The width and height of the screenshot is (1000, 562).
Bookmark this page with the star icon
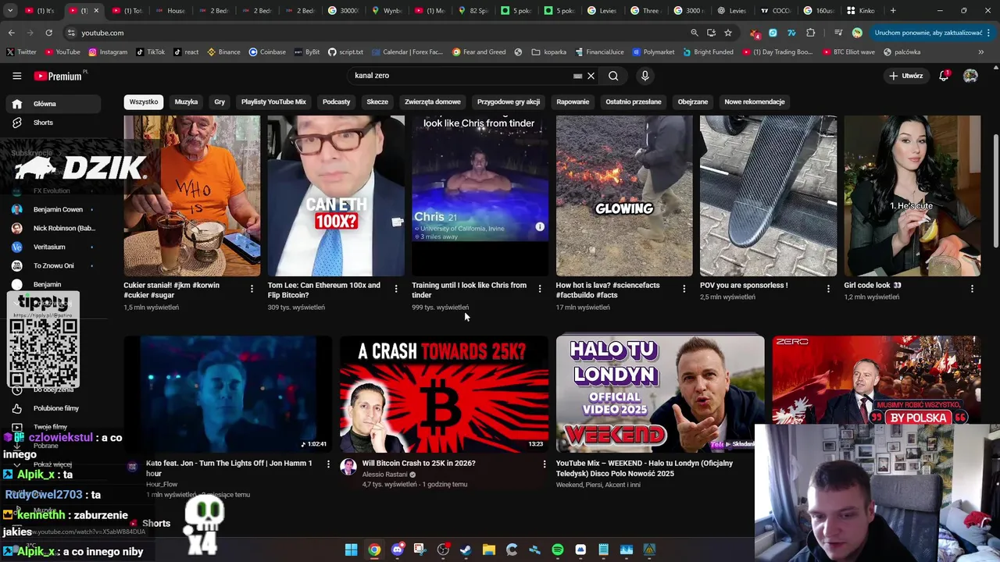[728, 33]
